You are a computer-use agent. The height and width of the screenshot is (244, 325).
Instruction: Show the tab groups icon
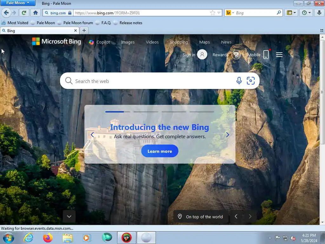coord(322,31)
